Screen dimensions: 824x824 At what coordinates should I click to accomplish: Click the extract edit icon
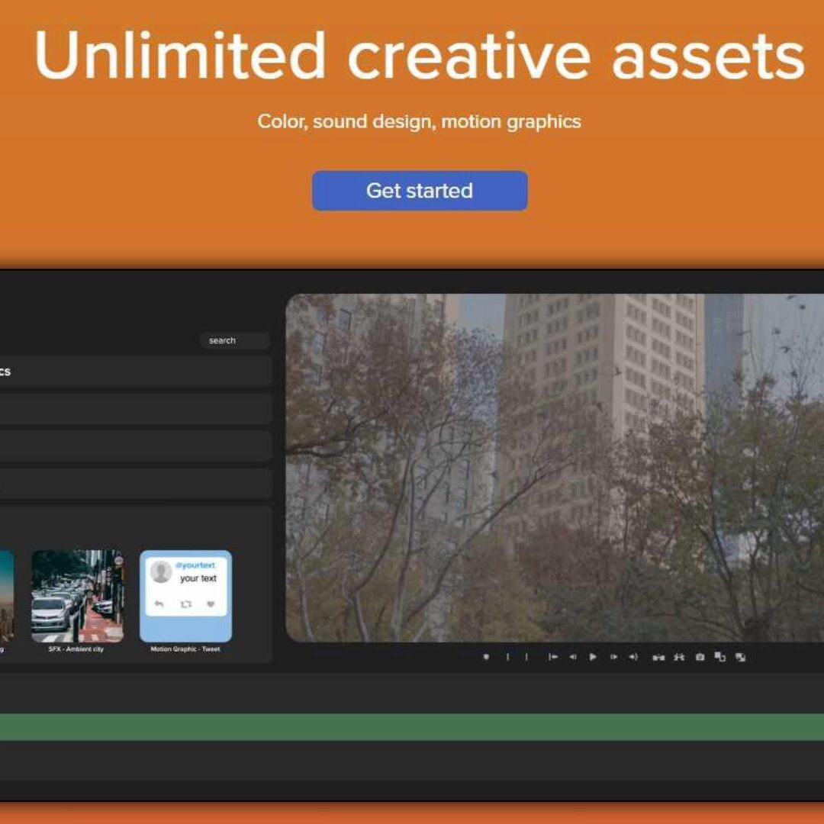pos(678,657)
